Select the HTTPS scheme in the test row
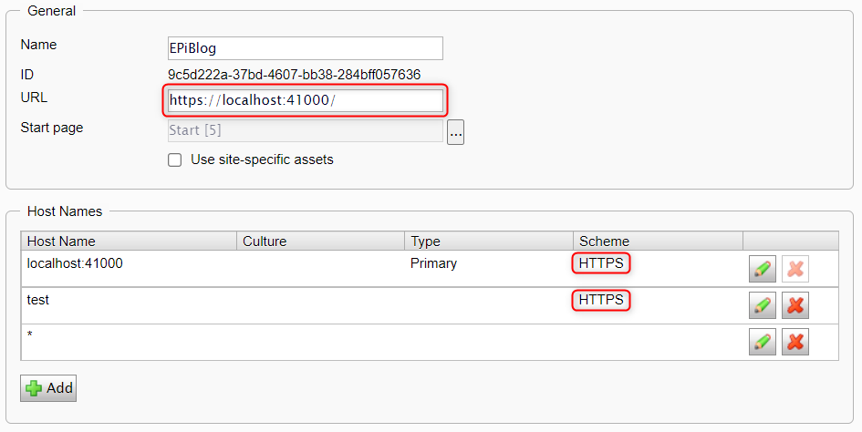The width and height of the screenshot is (862, 432). tap(601, 300)
